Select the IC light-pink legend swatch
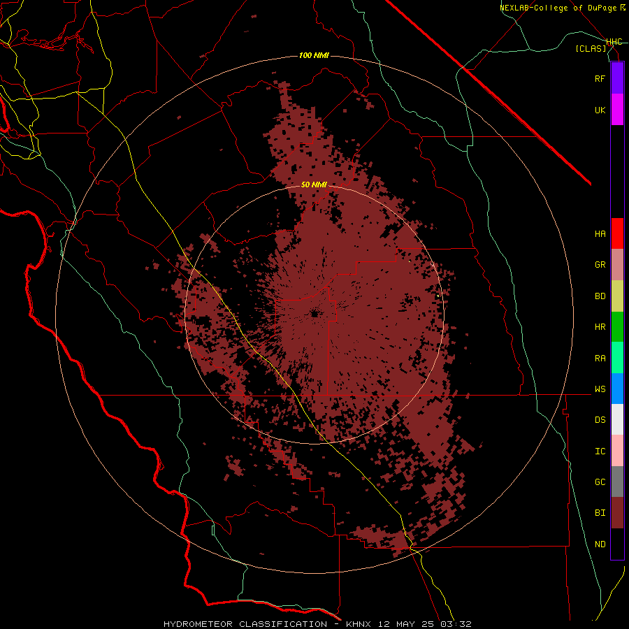The image size is (629, 629). point(617,451)
